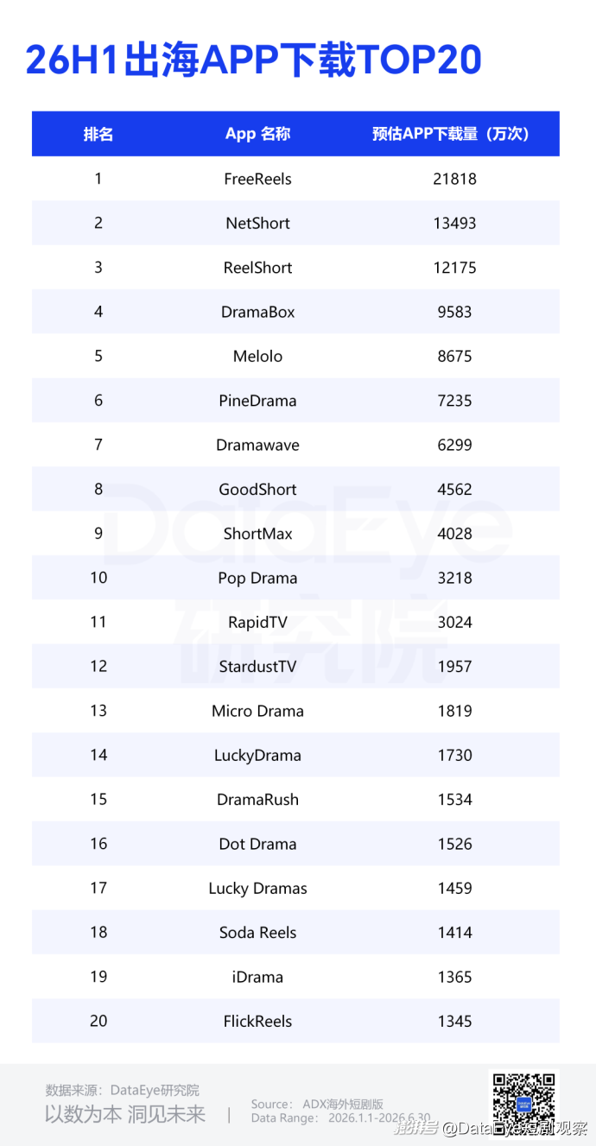Select GoodShort in rank 8

click(257, 489)
